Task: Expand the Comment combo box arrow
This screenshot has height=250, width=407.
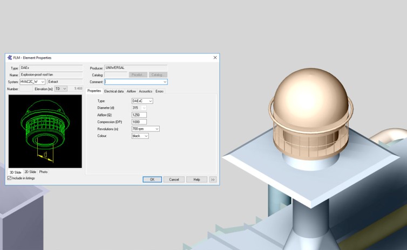Action: (165, 82)
